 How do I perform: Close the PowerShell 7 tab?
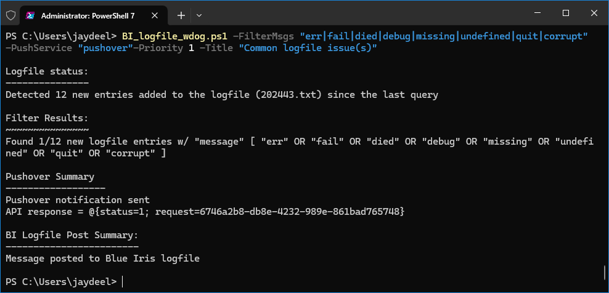point(154,15)
